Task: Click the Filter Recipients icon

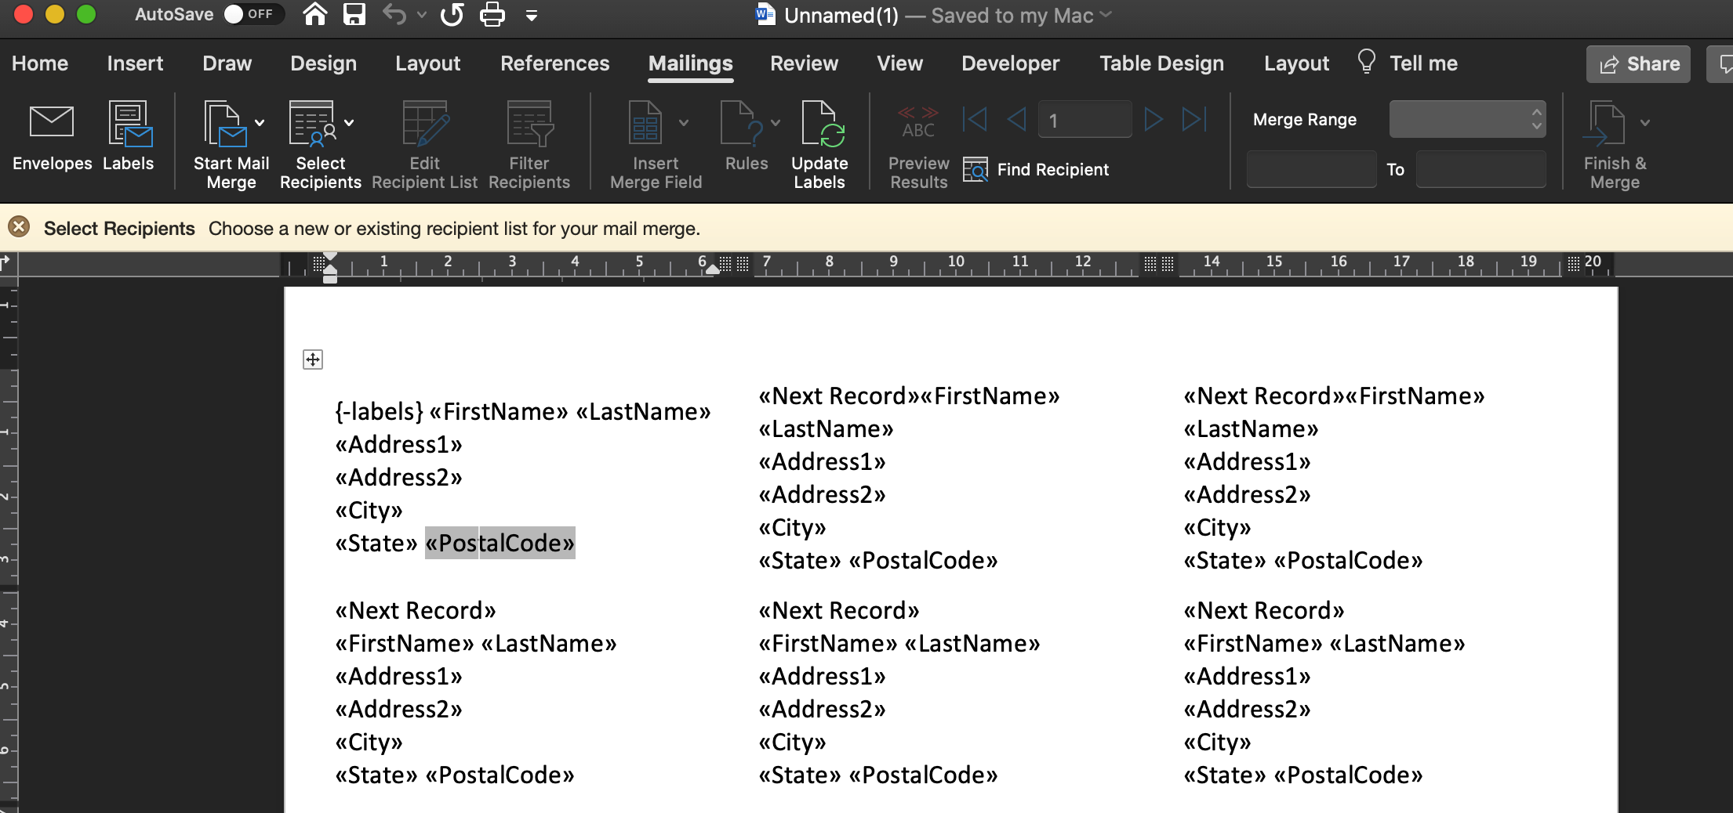Action: point(529,123)
